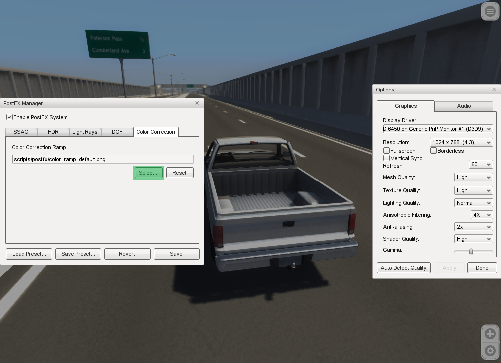Click the Load Preset... button

pos(29,254)
